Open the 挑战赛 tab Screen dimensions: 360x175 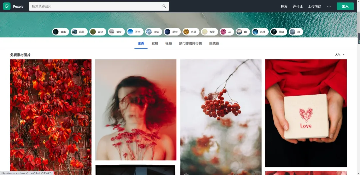pyautogui.click(x=214, y=44)
